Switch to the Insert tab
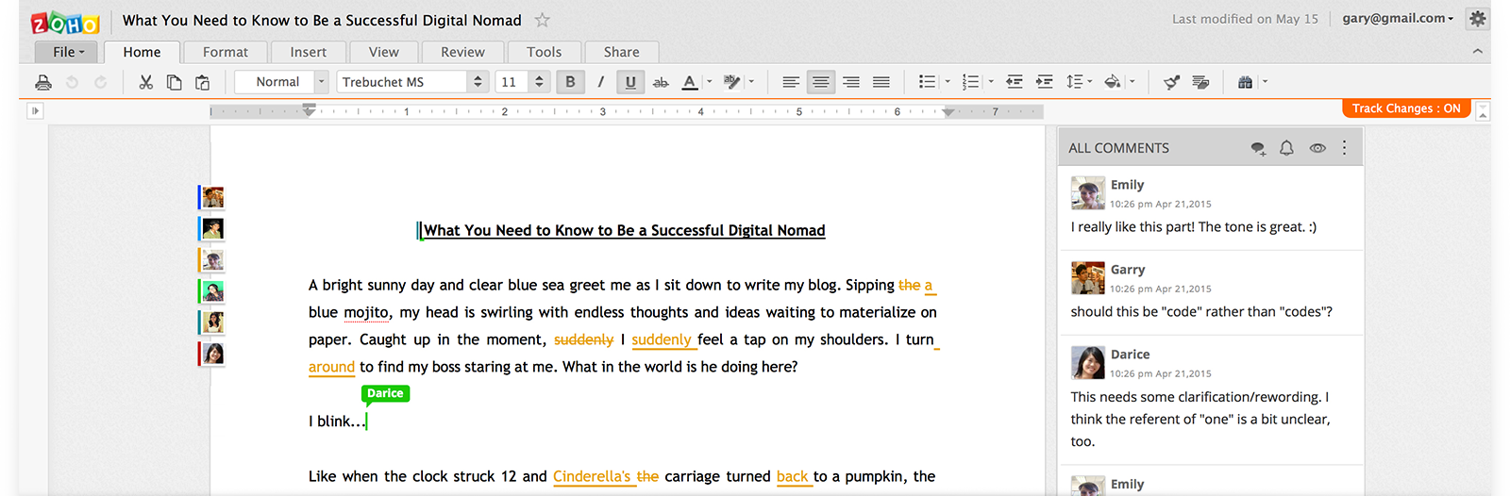The image size is (1510, 496). click(x=308, y=52)
